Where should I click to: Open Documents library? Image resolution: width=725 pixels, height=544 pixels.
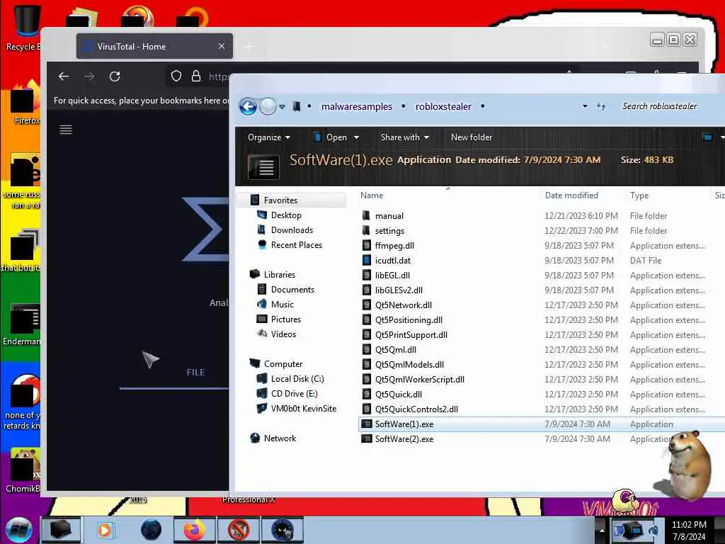point(292,290)
